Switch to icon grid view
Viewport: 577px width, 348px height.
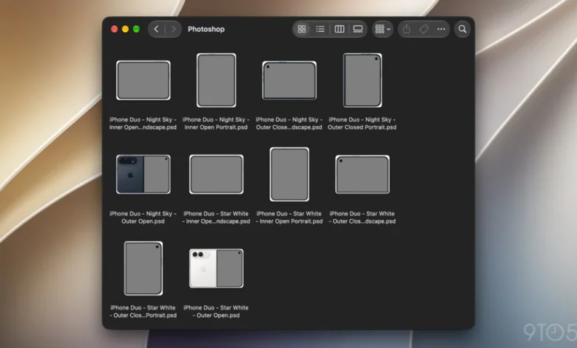pyautogui.click(x=302, y=29)
